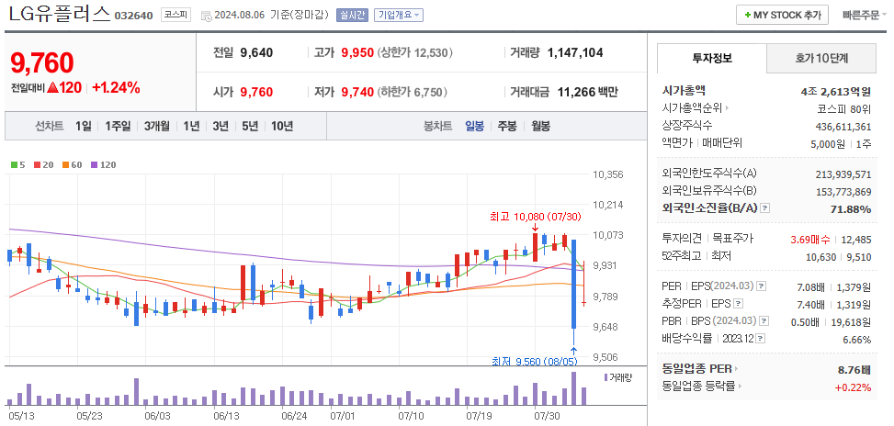Click the 목표주가 value 12,485

point(856,240)
